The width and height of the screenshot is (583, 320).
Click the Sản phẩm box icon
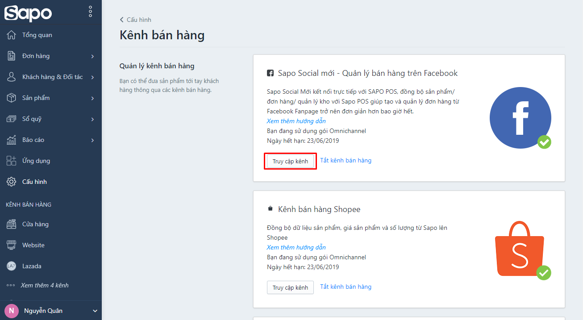[x=12, y=98]
